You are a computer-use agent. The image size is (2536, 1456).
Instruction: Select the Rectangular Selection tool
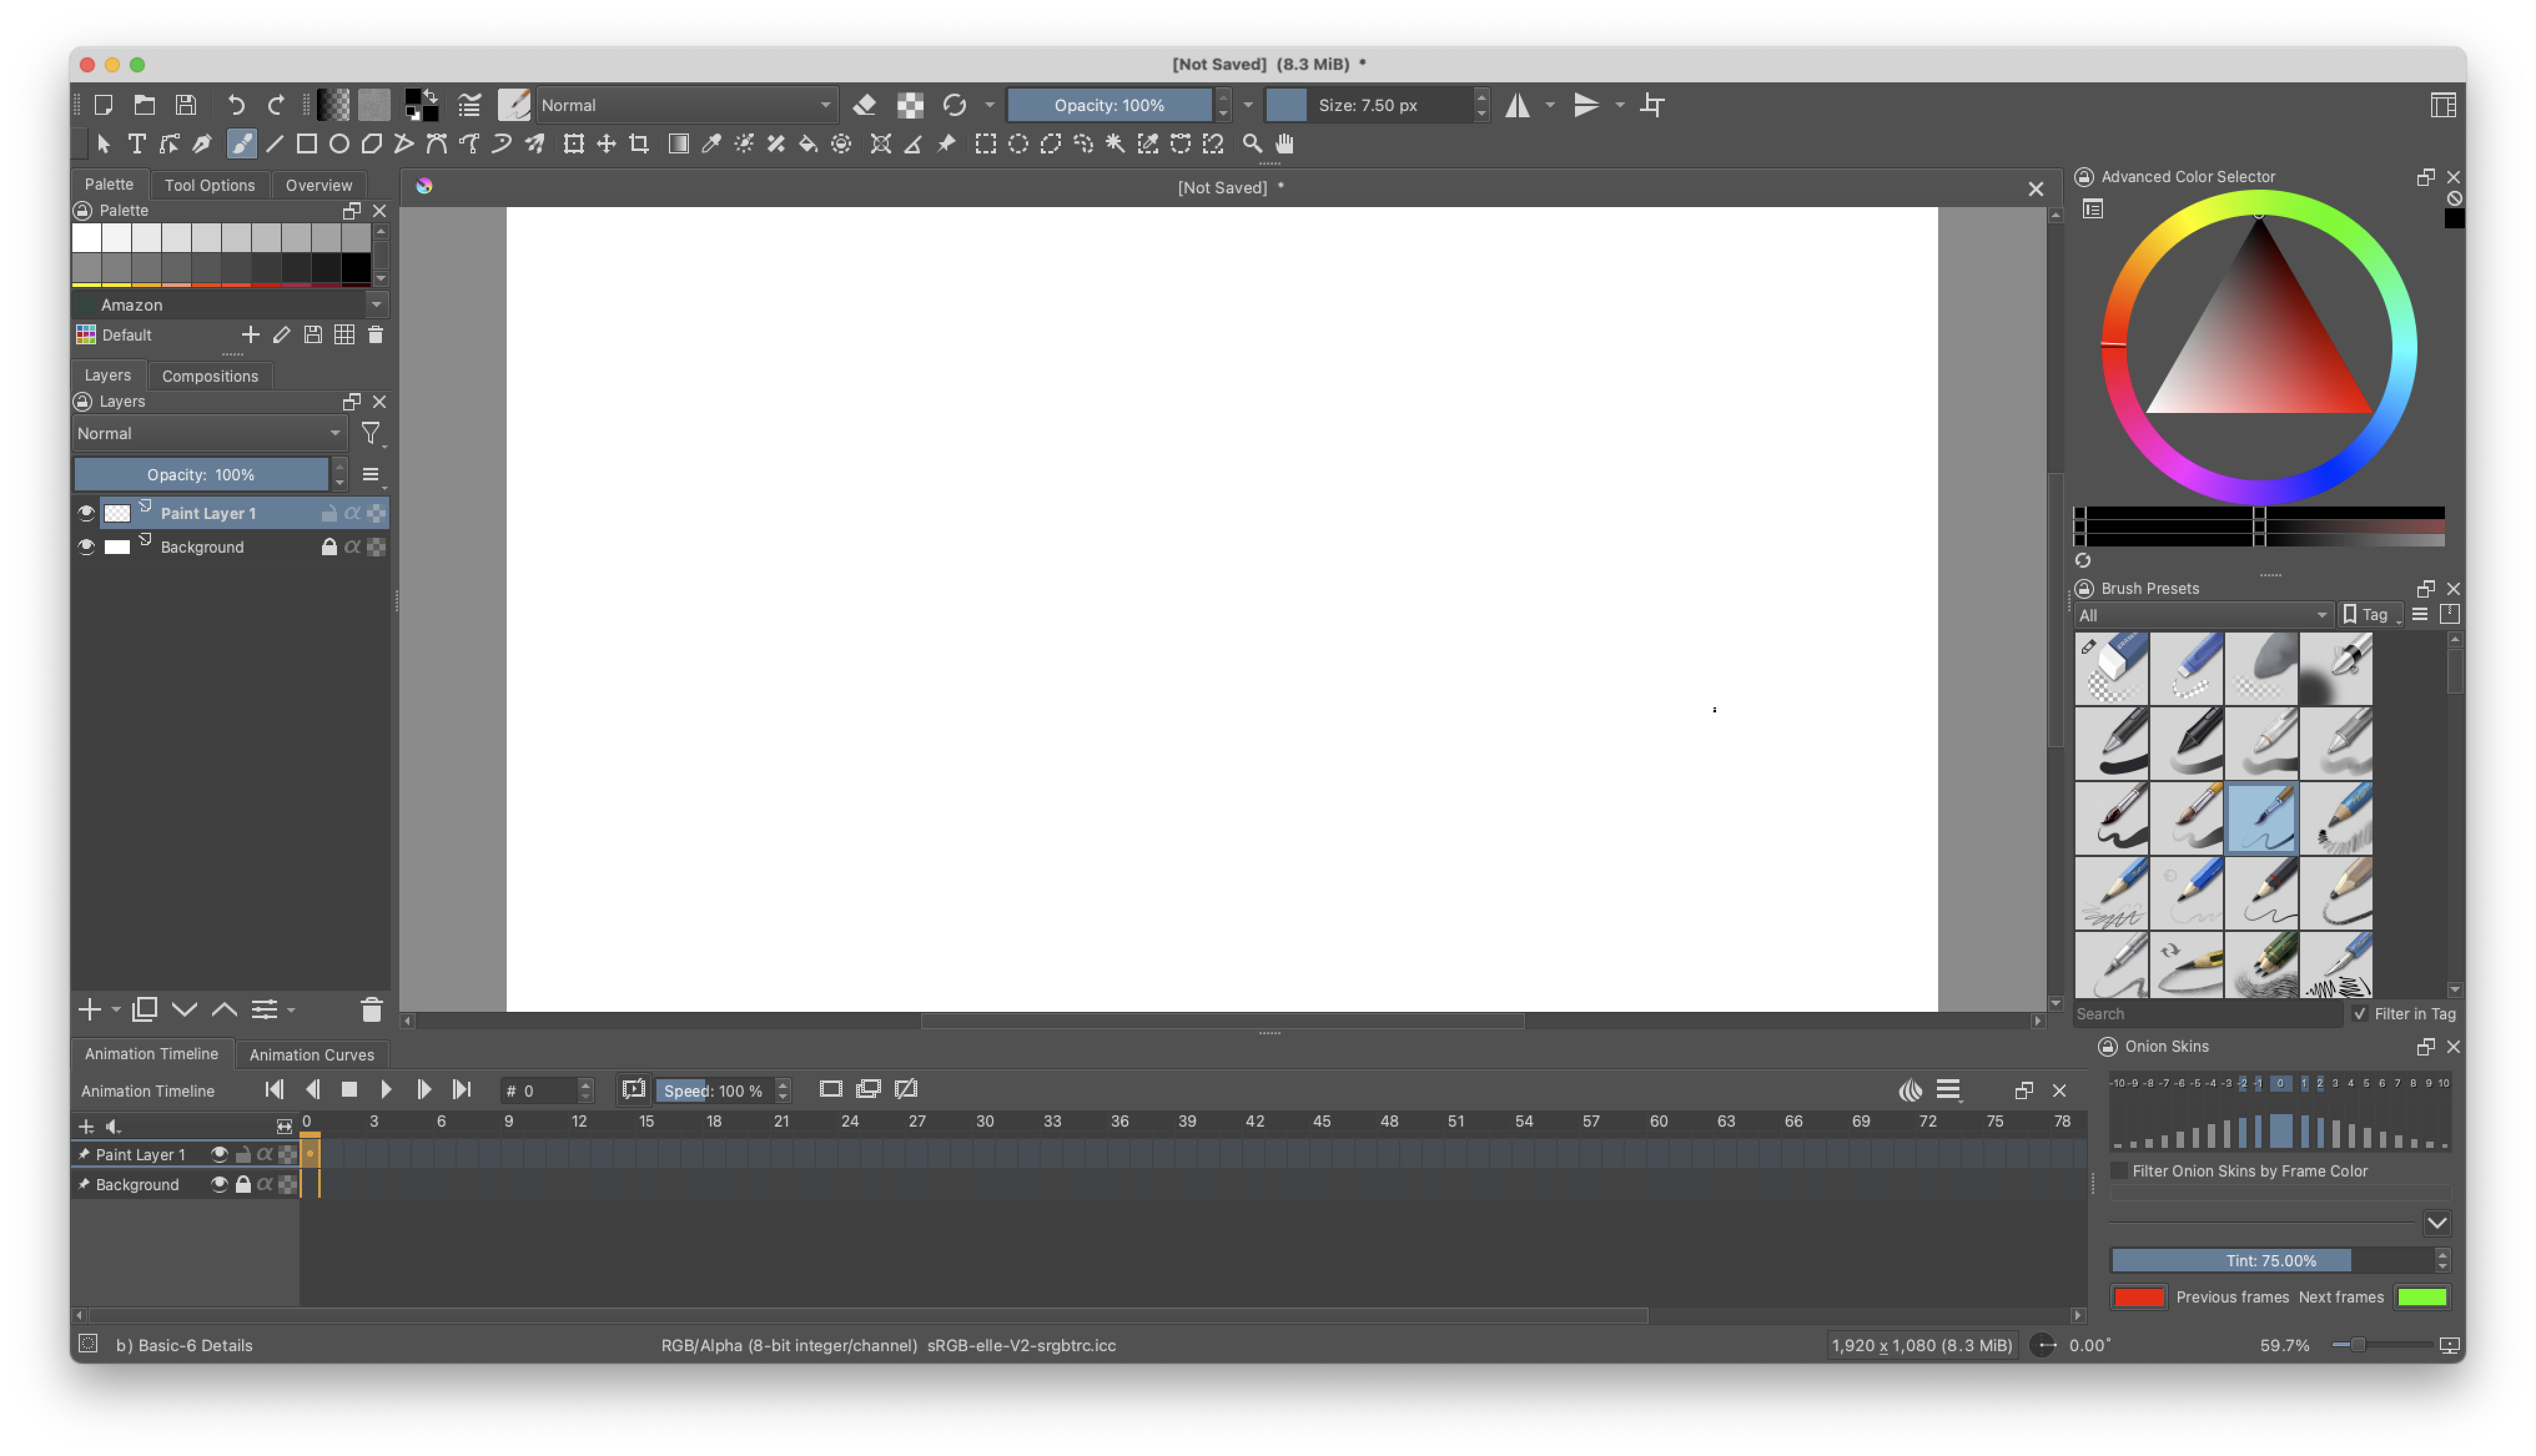point(985,144)
